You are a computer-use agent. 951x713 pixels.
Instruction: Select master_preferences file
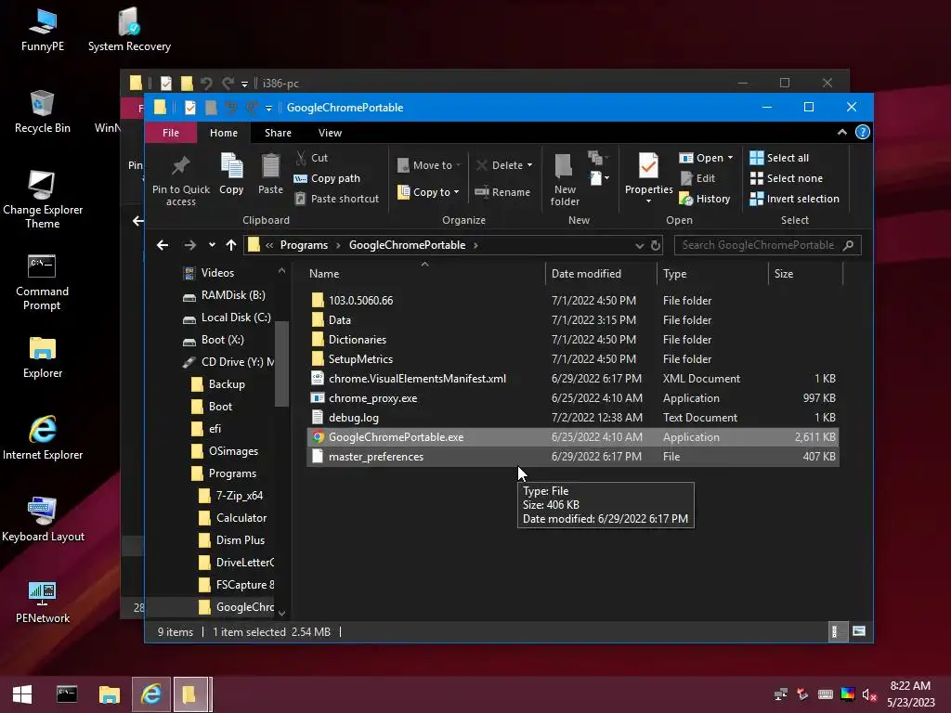tap(573, 457)
